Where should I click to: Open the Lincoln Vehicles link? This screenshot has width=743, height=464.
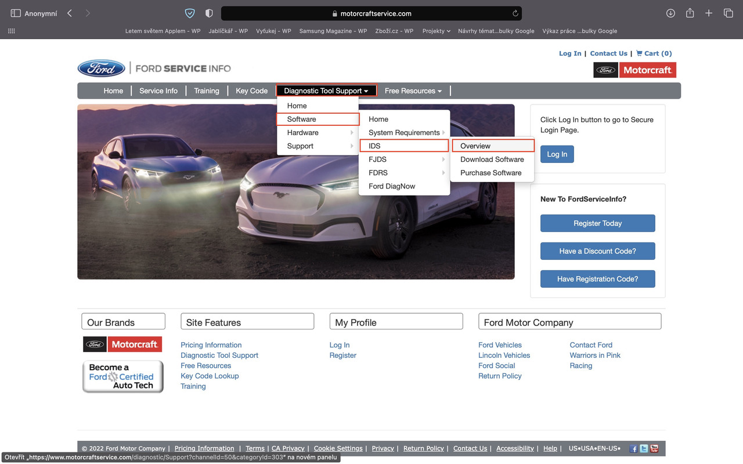[x=504, y=356]
